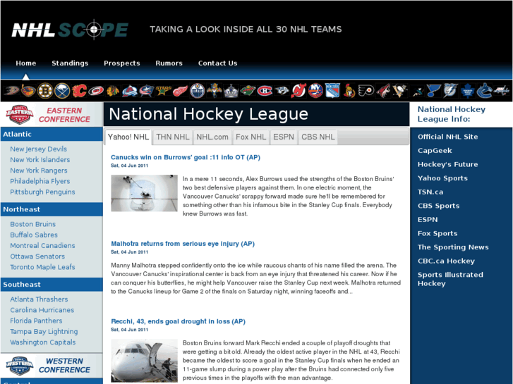Open the Malhotra returns from eye injury headline

click(x=183, y=244)
